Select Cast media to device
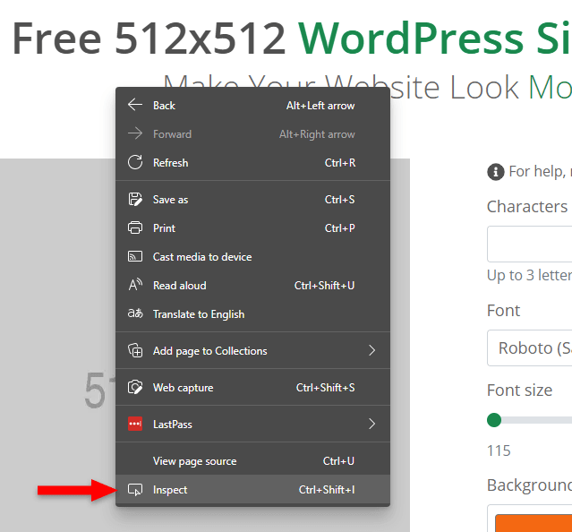This screenshot has width=572, height=532. point(252,257)
